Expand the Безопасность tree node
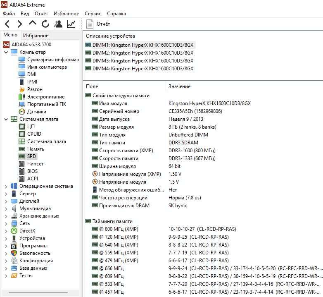Viewport: 323px width, 297px height. point(6,253)
